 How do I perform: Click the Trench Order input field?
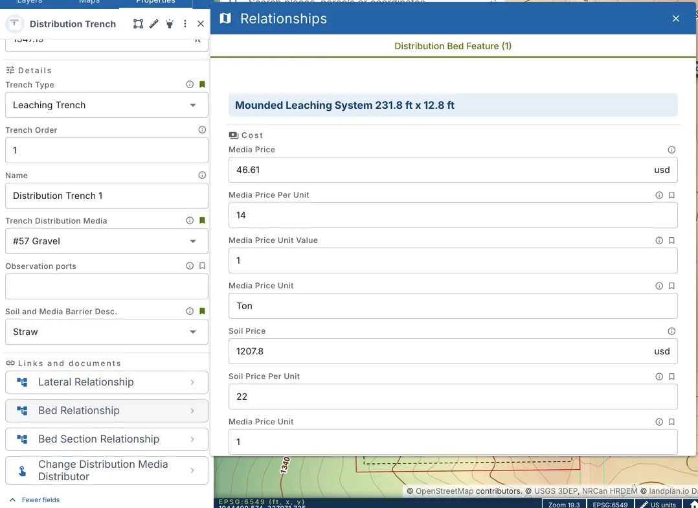(107, 150)
